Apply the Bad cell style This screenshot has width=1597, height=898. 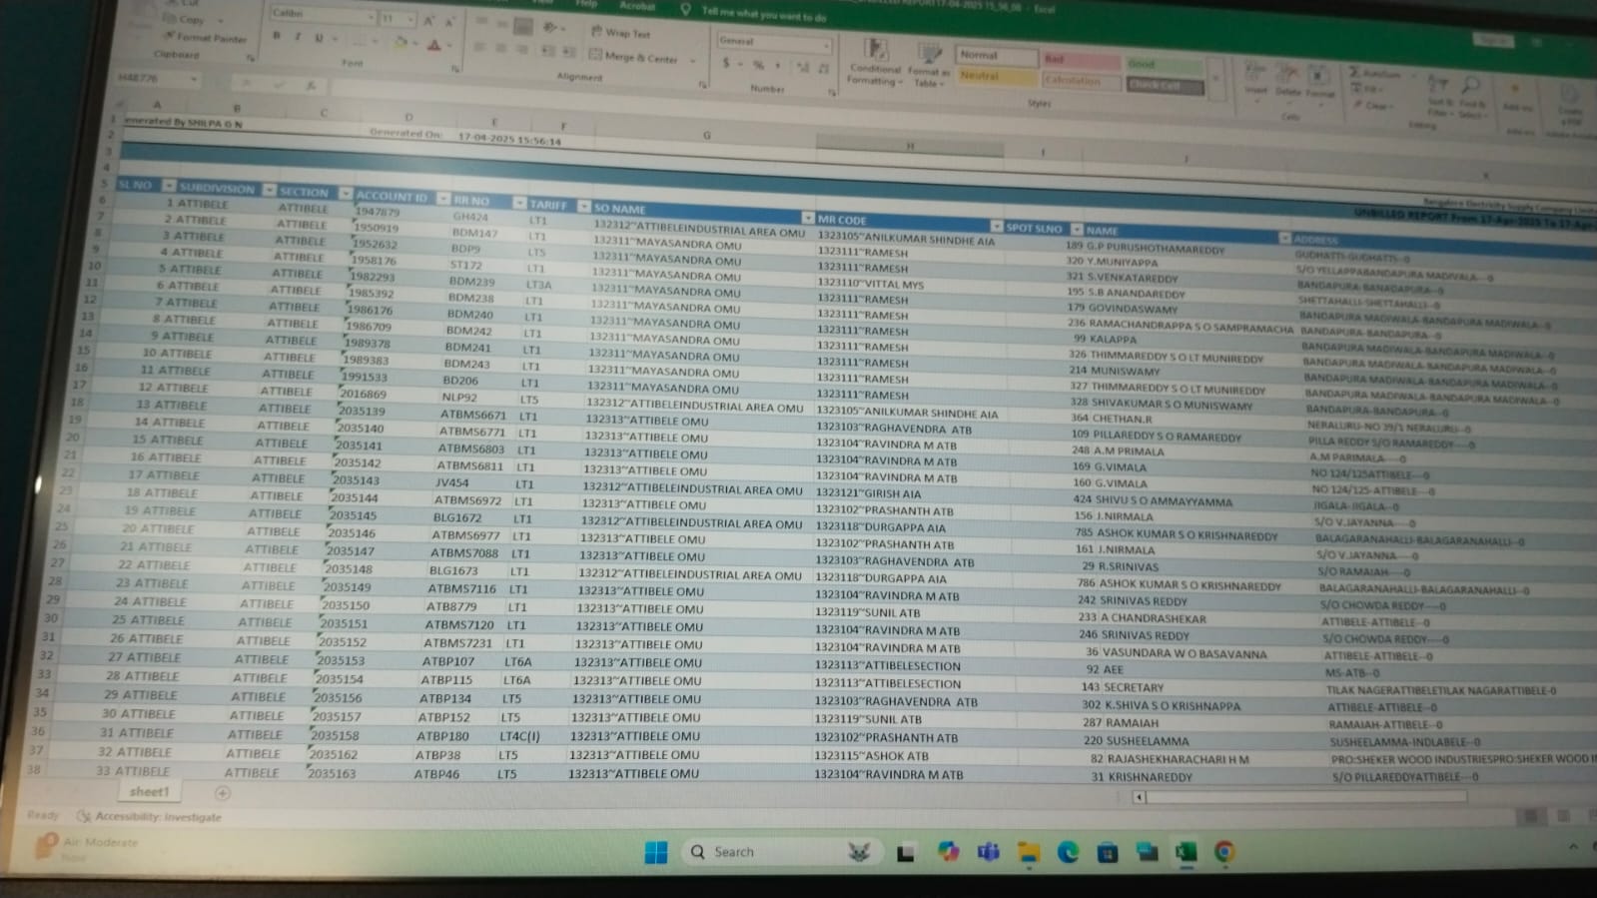(x=1080, y=60)
